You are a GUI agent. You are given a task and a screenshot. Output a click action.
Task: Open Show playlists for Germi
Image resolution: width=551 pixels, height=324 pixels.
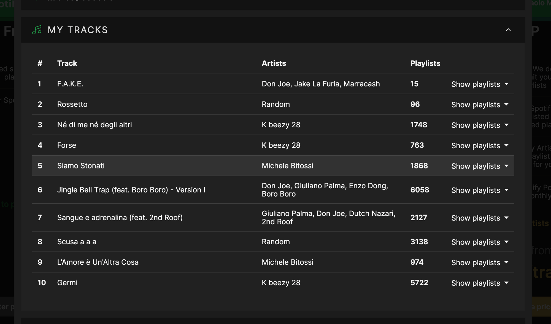coord(480,283)
